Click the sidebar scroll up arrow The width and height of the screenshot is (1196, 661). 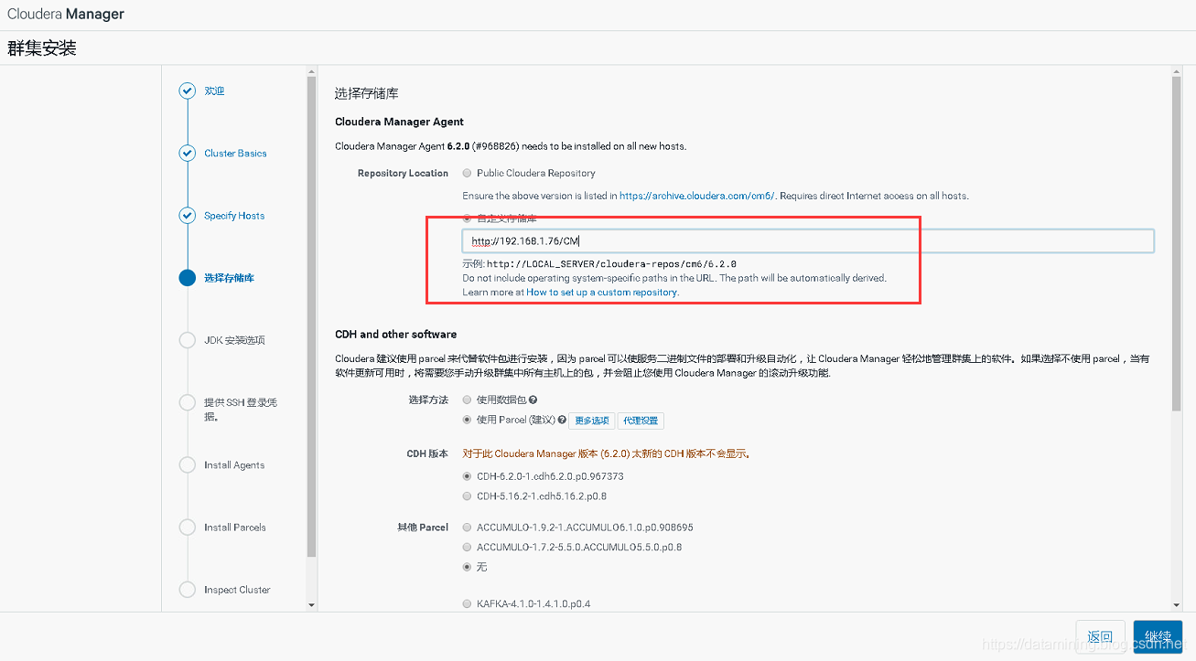coord(311,71)
